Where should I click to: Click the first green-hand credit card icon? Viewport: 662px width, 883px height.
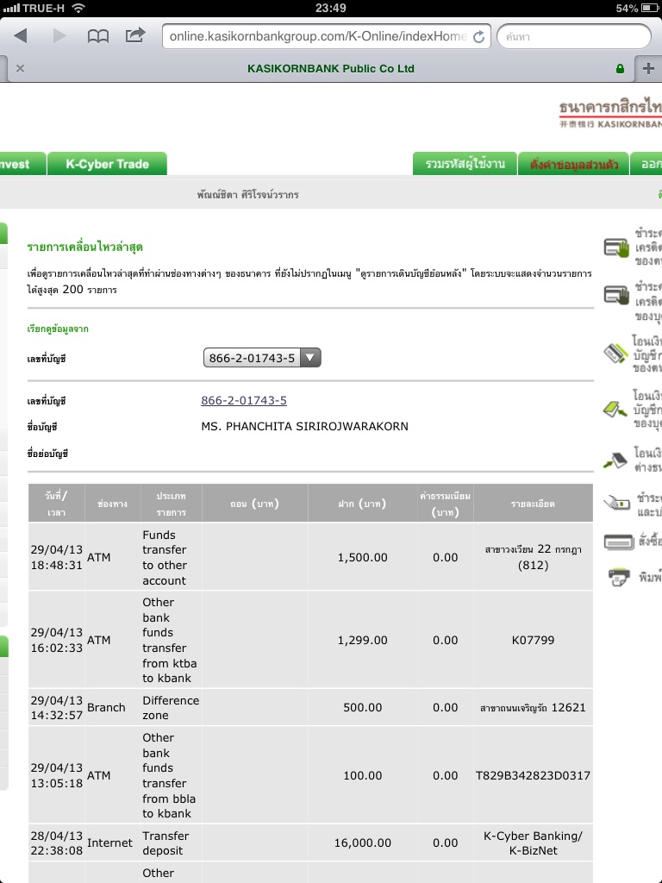click(x=617, y=247)
